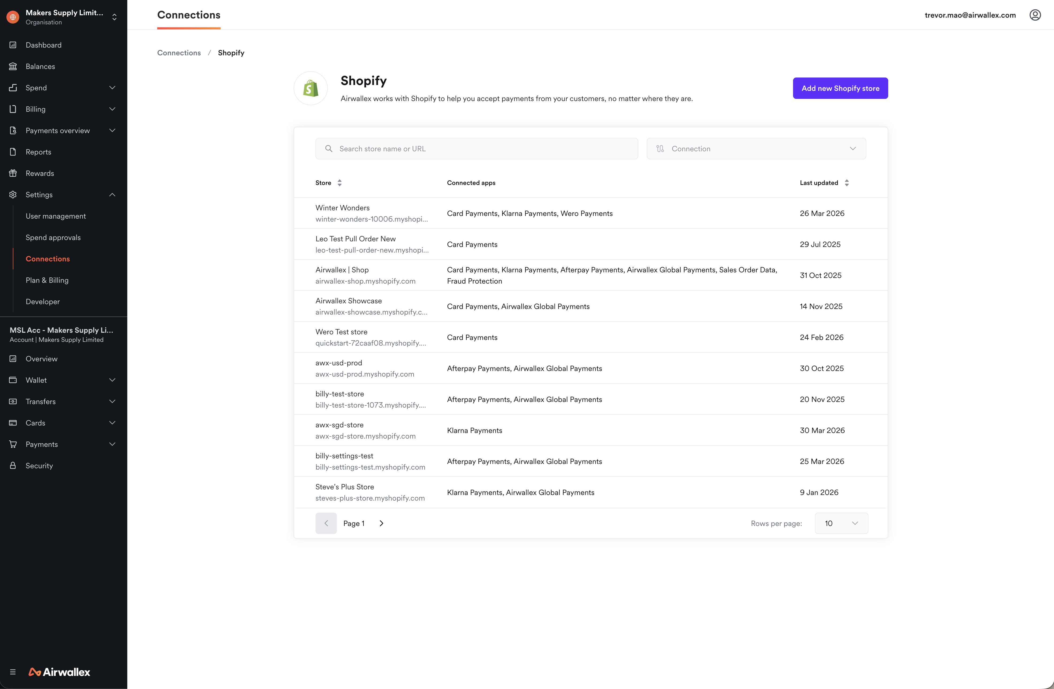This screenshot has width=1054, height=689.
Task: Click the Rewards gift icon
Action: tap(13, 173)
